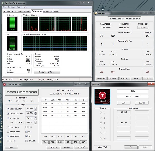Viewport: 155px width, 151px height.
Task: Click the TRL button in ThrottleStop
Action: coord(45,142)
